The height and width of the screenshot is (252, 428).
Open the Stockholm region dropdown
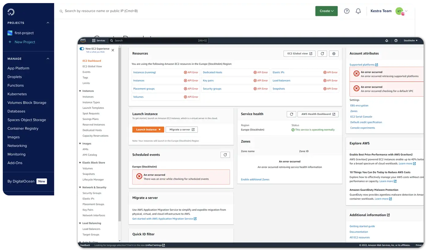pyautogui.click(x=410, y=40)
